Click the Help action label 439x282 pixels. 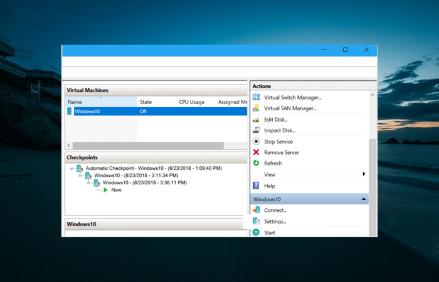click(269, 185)
